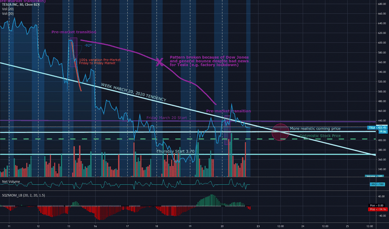The image size is (389, 229).
Task: Select the red steep drop line near -92°
Action: point(76,67)
